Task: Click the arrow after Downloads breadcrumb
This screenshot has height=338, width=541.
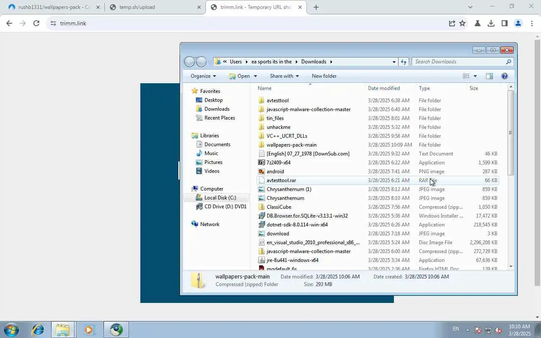Action: (331, 62)
